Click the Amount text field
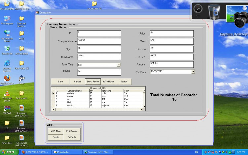Screen dimensions: 248x155 pos(172,65)
